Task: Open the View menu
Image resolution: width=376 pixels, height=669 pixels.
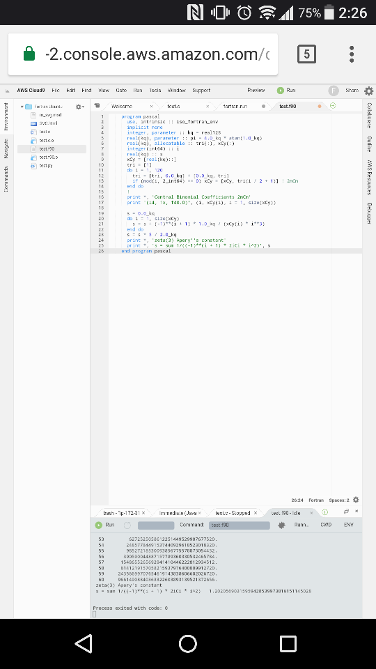Action: (104, 91)
